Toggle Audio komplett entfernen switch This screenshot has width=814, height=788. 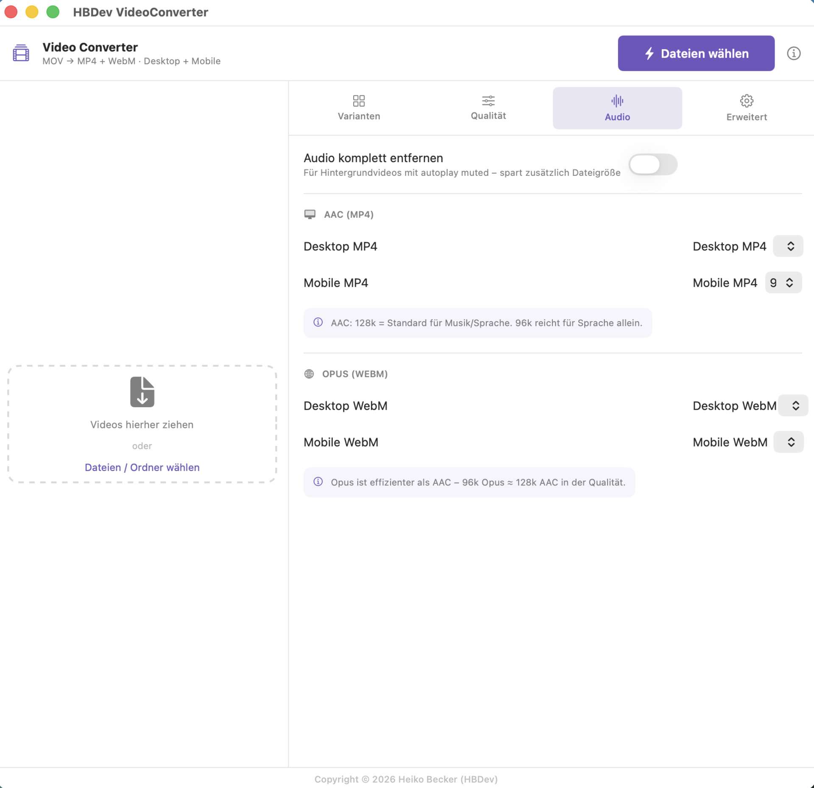click(x=652, y=164)
